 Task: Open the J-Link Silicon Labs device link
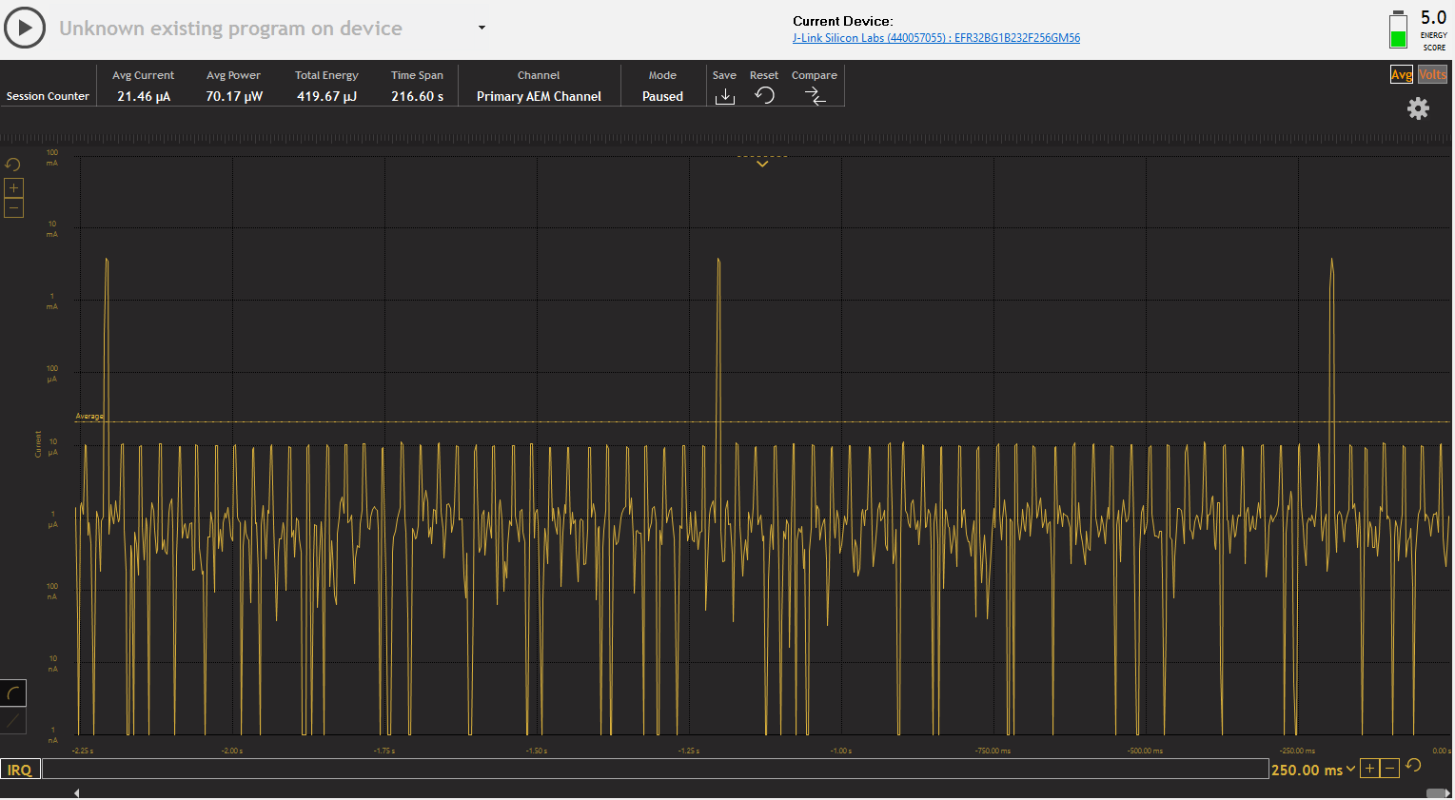coord(935,37)
